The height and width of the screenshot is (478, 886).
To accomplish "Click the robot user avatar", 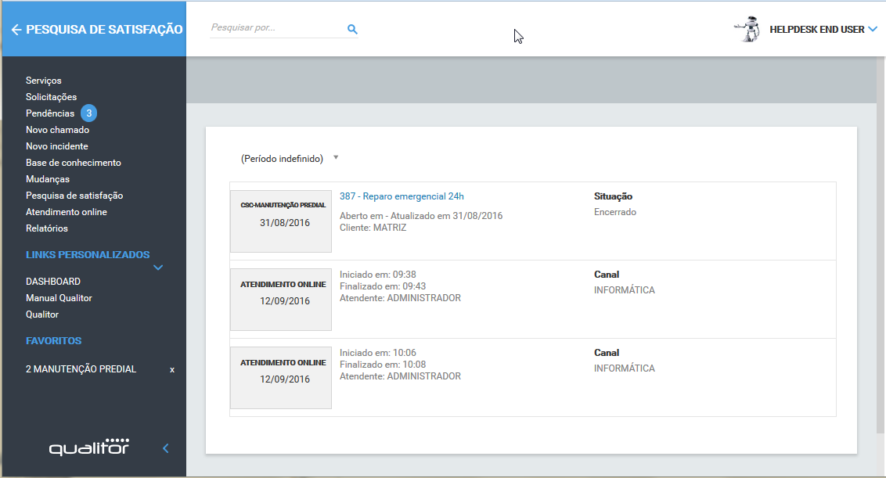I will point(747,29).
